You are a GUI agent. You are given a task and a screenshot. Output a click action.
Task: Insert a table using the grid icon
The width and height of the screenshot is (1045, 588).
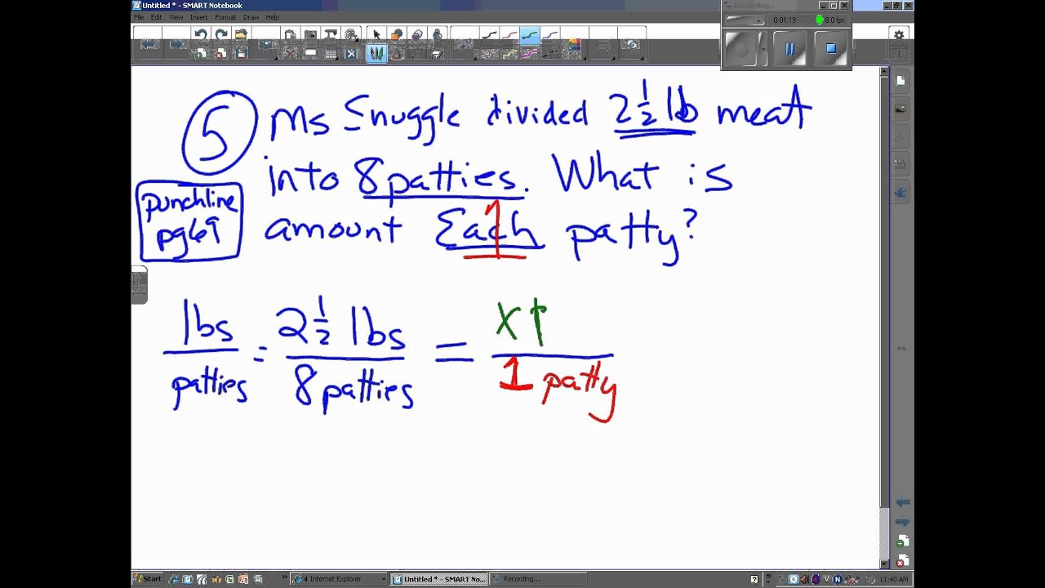coord(331,53)
